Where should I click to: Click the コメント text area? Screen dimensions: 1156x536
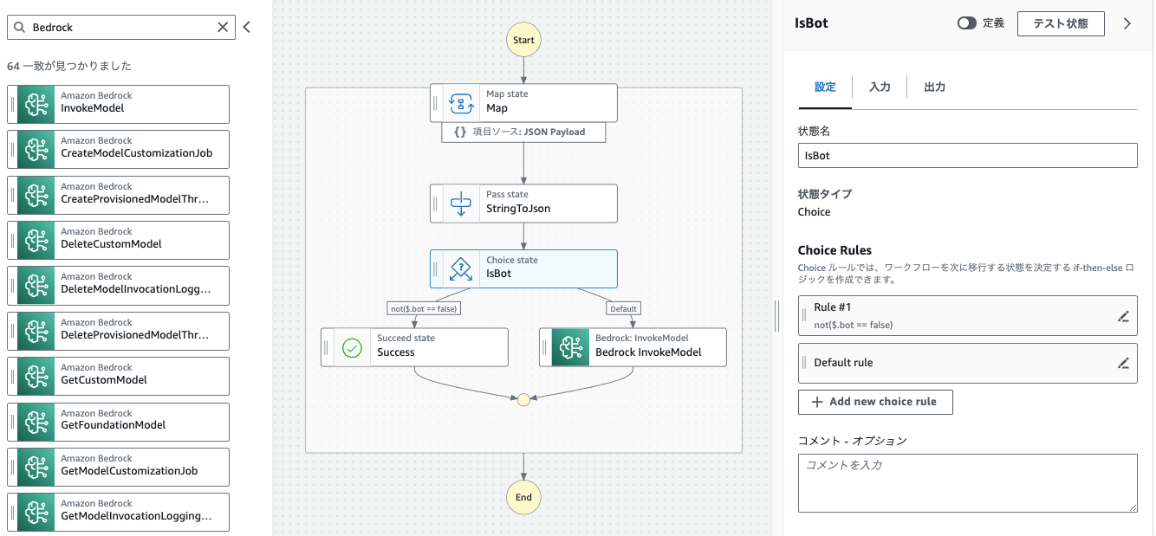(967, 483)
